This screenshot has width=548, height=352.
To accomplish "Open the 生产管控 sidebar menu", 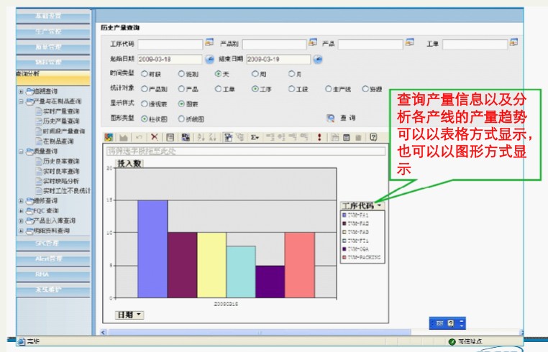I will pyautogui.click(x=53, y=32).
